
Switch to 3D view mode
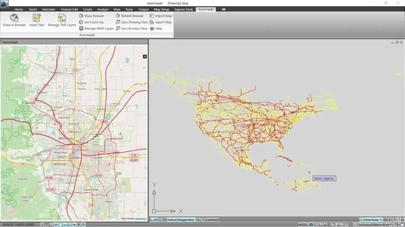163,219
